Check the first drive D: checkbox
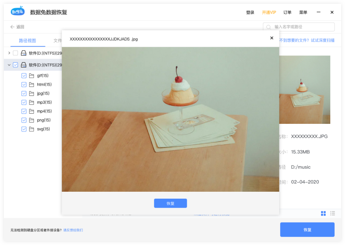The height and width of the screenshot is (245, 345). click(15, 53)
